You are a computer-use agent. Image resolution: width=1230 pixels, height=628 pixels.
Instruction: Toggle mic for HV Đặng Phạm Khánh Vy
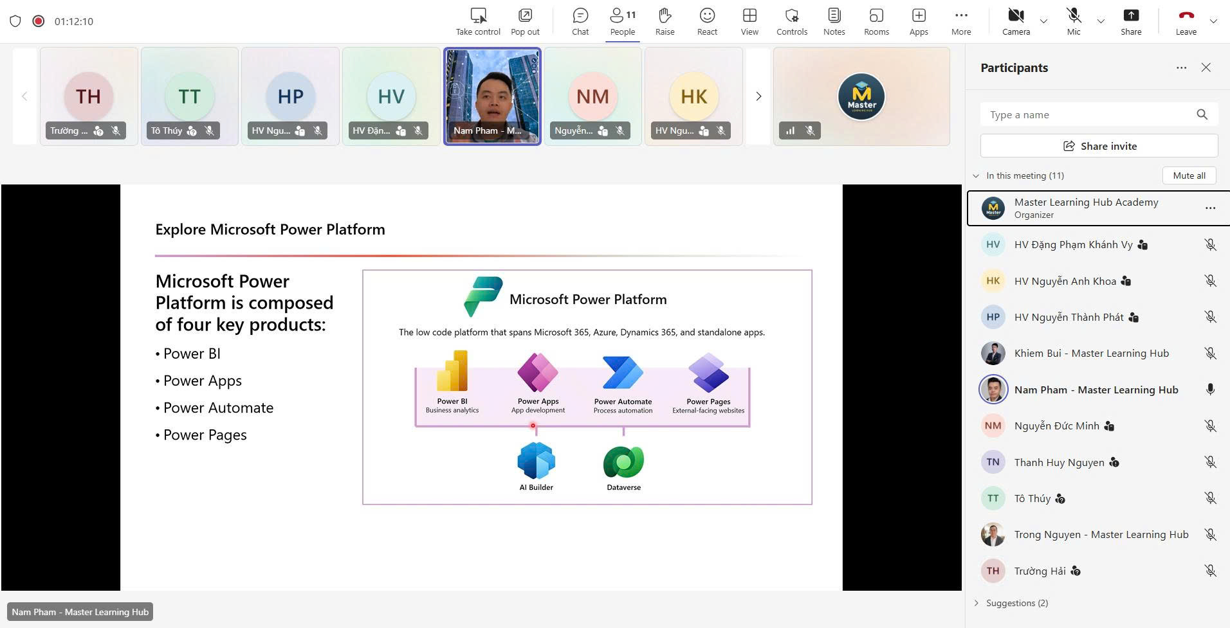tap(1210, 245)
